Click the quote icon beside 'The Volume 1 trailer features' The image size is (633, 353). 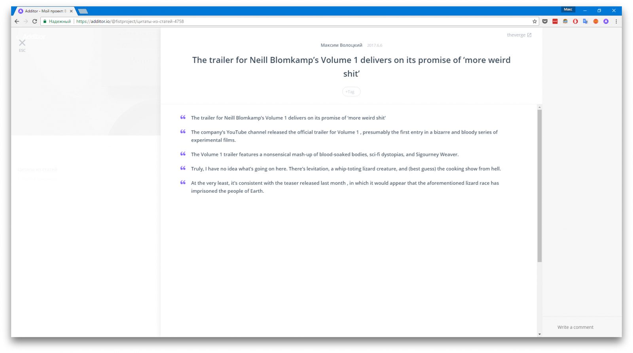(183, 154)
